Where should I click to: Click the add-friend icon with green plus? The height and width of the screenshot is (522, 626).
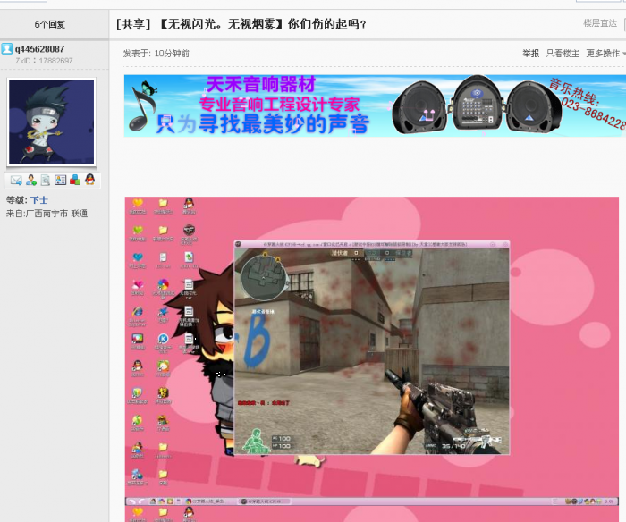[x=31, y=181]
